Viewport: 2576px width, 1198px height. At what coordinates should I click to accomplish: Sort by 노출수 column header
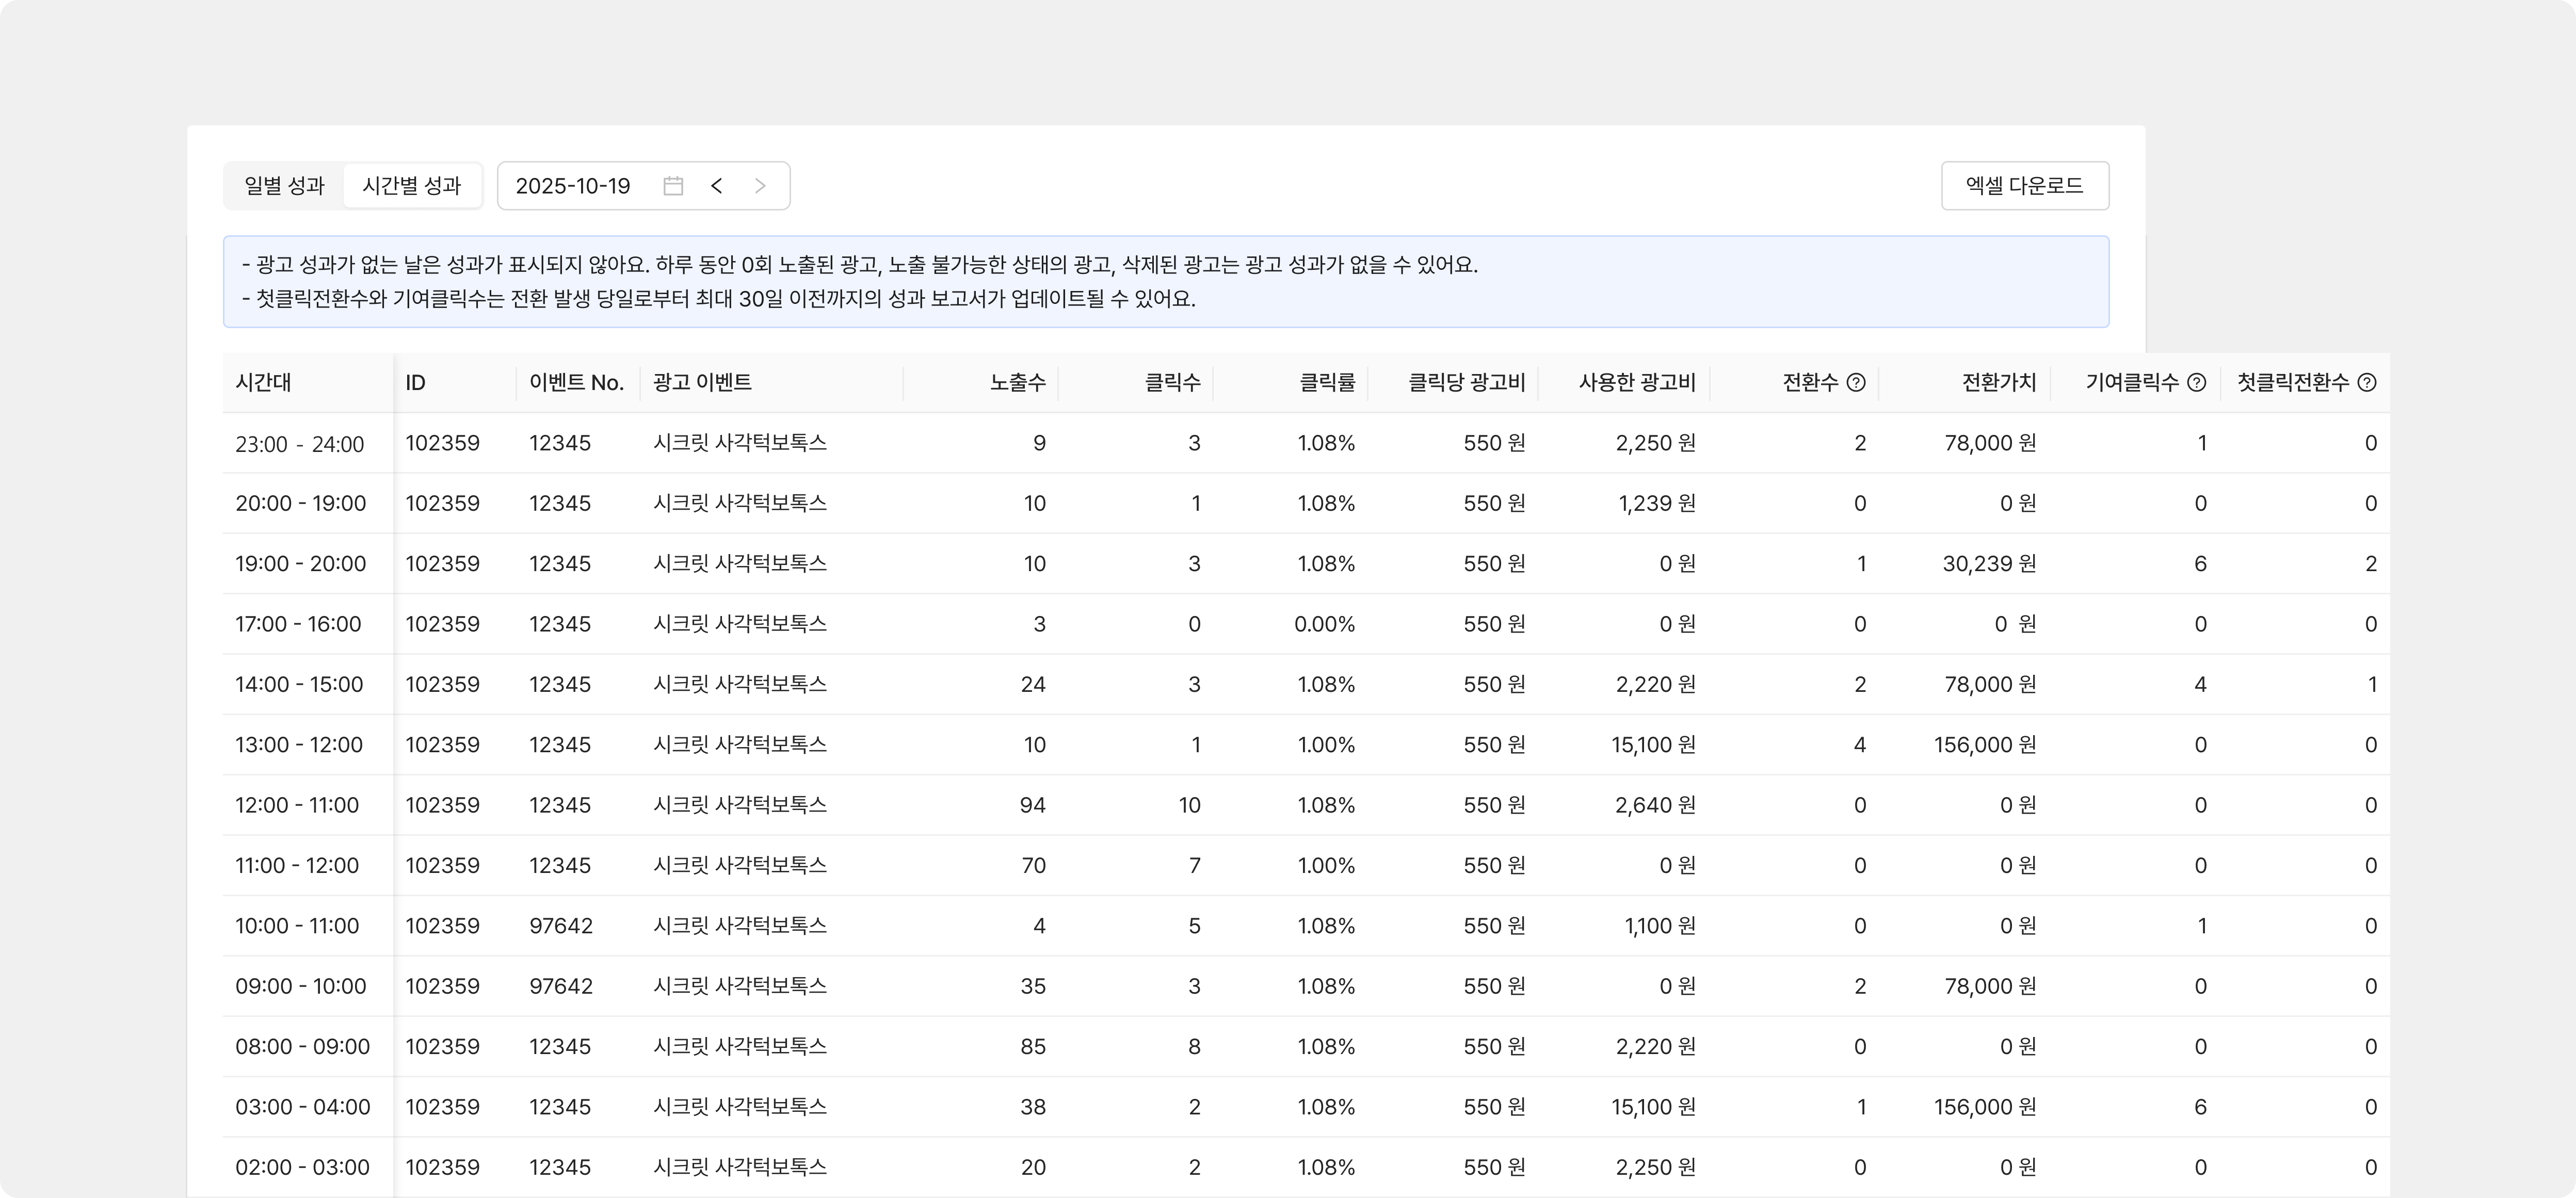[x=1017, y=382]
